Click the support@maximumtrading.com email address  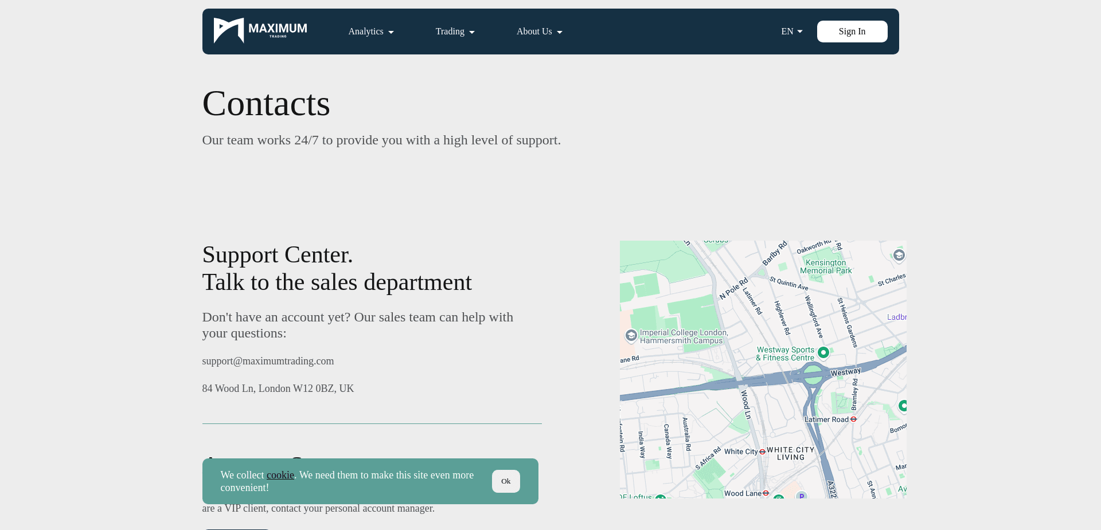coord(268,361)
